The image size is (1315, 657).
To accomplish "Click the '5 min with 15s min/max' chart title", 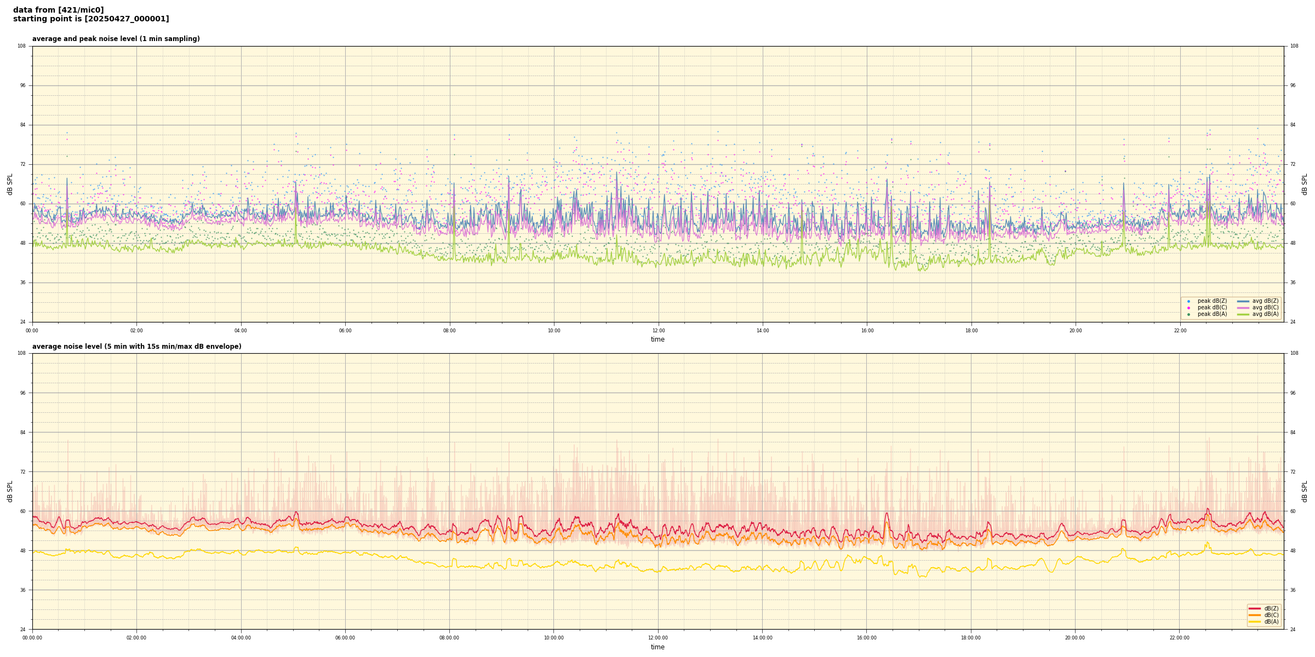I will 136,347.
